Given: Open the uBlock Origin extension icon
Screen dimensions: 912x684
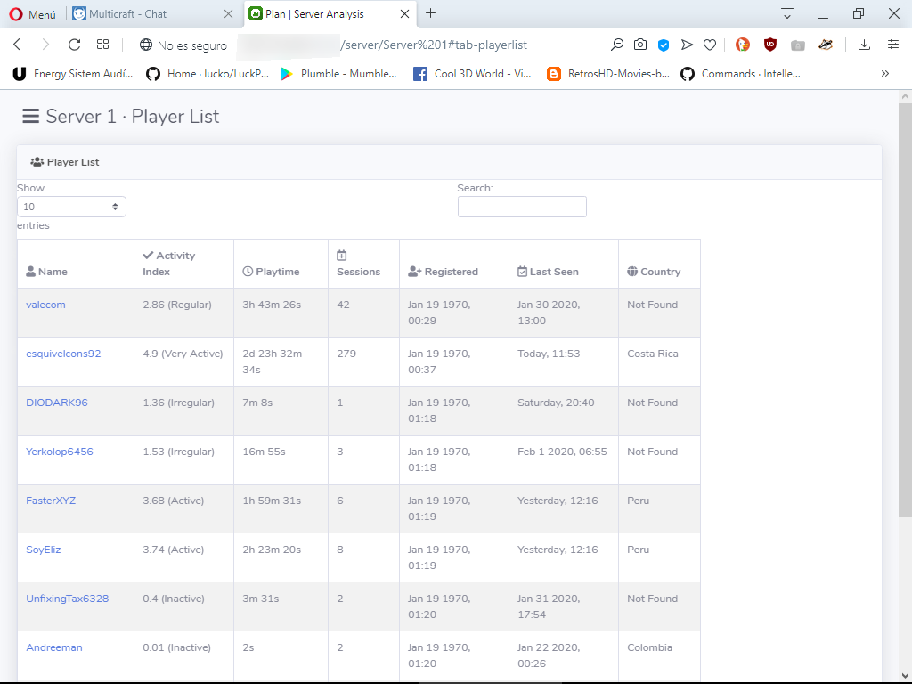Looking at the screenshot, I should [770, 45].
